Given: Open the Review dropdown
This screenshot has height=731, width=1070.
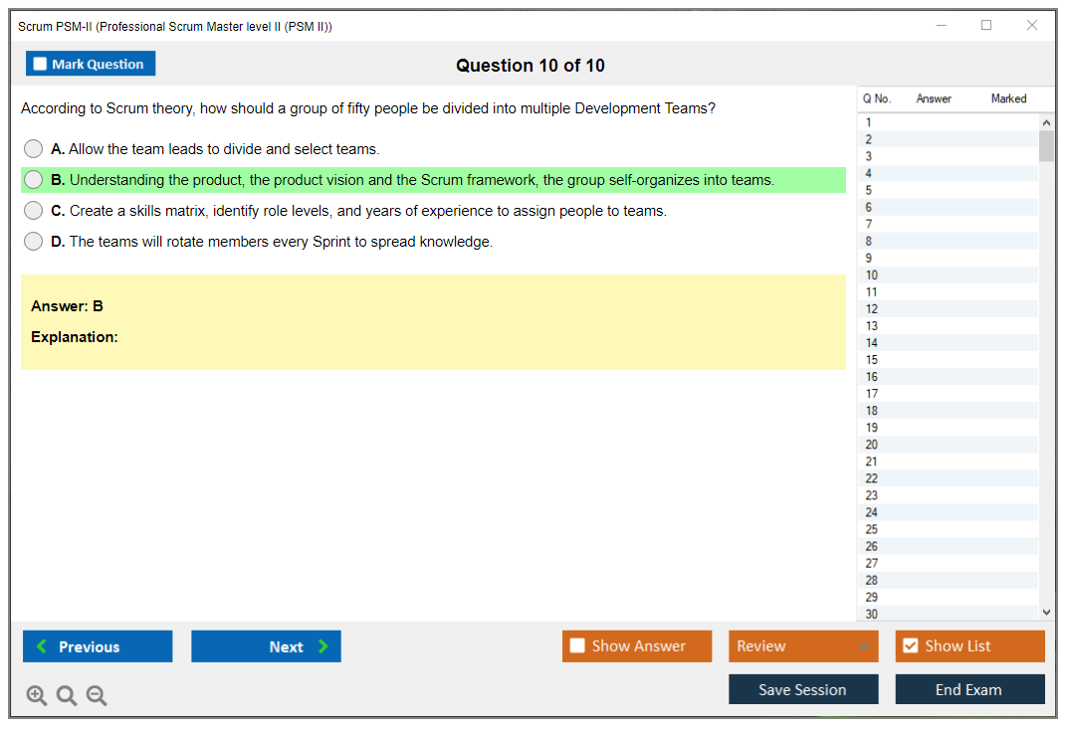Looking at the screenshot, I should [803, 646].
